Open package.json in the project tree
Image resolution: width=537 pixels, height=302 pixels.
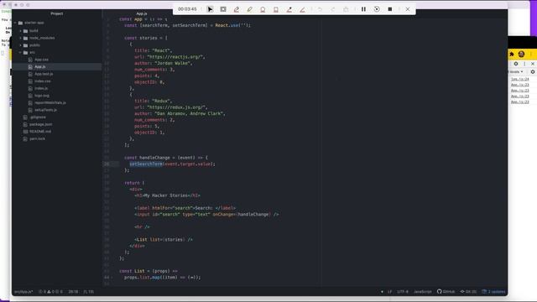point(41,124)
